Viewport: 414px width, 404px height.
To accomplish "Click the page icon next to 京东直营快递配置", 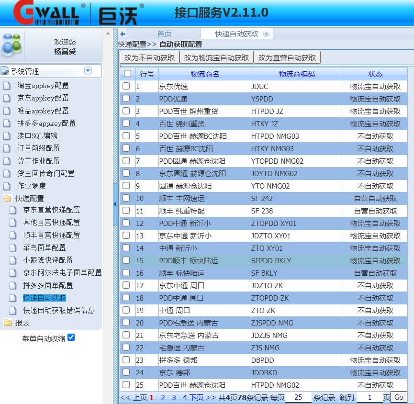I will tap(12, 210).
